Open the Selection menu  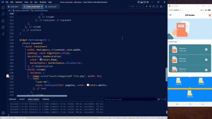19,2
